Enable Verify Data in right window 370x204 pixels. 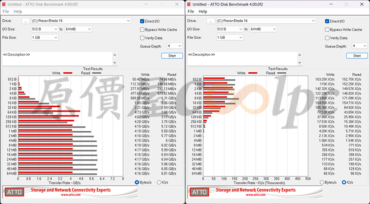coord(327,38)
